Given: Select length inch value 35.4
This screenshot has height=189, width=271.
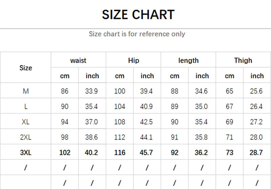Looking at the screenshot, I should (x=201, y=122).
